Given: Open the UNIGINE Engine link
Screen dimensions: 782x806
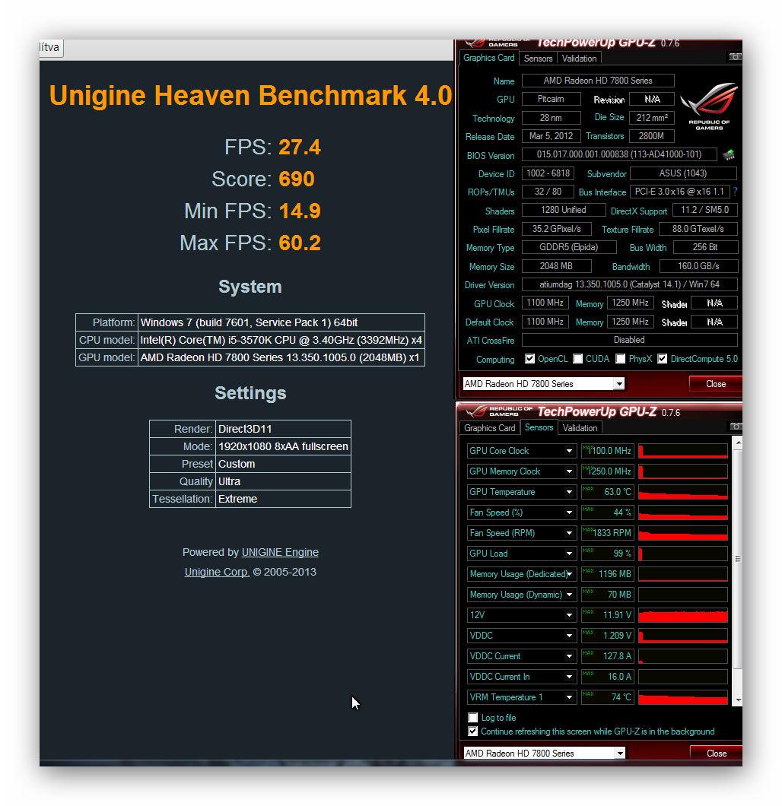Looking at the screenshot, I should click(x=280, y=552).
